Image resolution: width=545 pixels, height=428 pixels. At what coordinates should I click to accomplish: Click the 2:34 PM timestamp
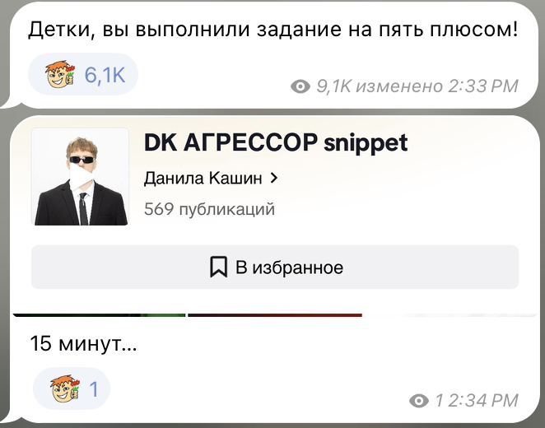pyautogui.click(x=483, y=401)
